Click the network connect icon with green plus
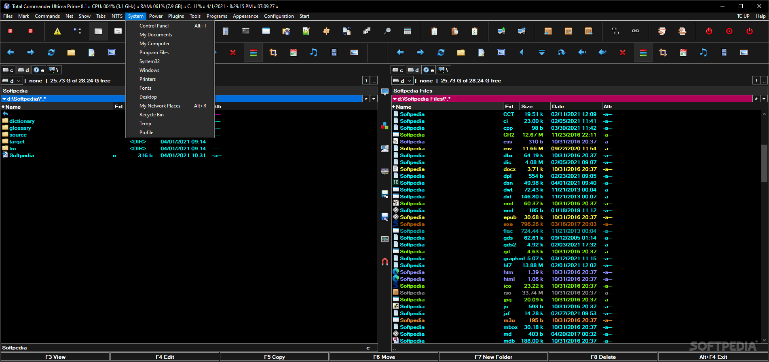 (501, 31)
